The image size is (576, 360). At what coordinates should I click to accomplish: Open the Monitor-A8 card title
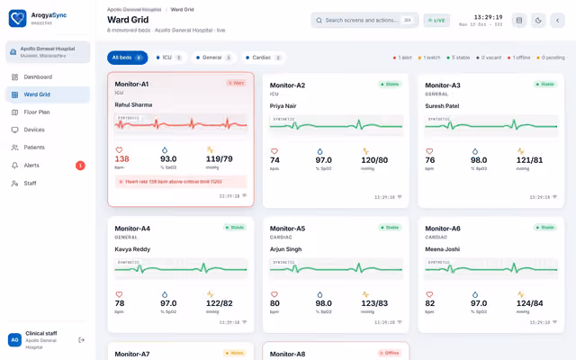(x=287, y=354)
